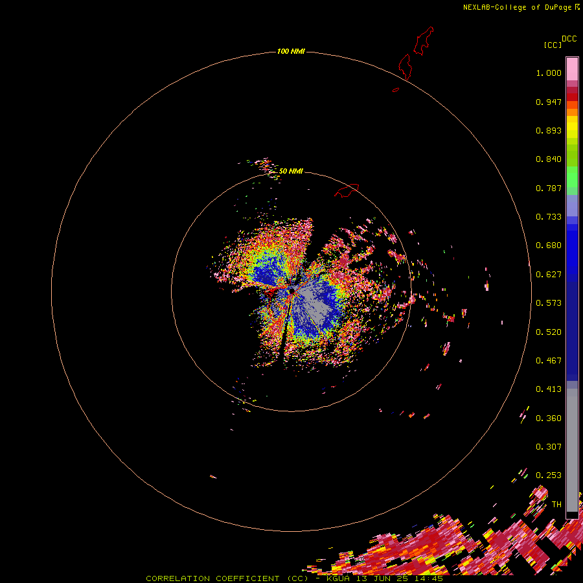The width and height of the screenshot is (583, 583).
Task: Click the red island outline on the 50 NMI ring
Action: coord(347,190)
